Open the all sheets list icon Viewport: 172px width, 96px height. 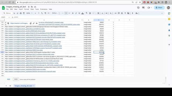pyautogui.click(x=10, y=86)
